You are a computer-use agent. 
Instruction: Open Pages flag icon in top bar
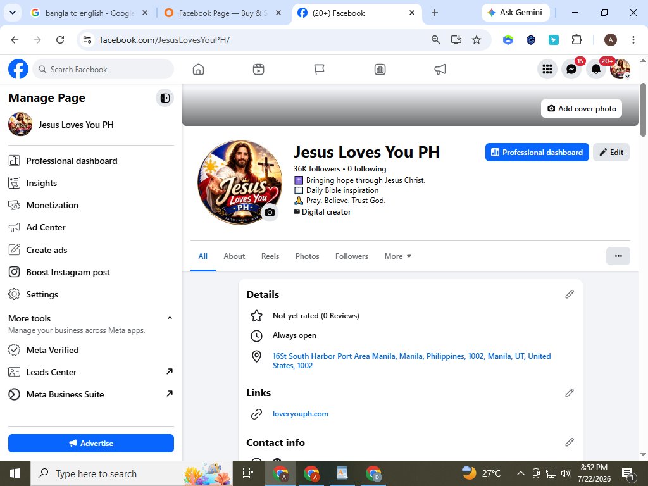319,70
